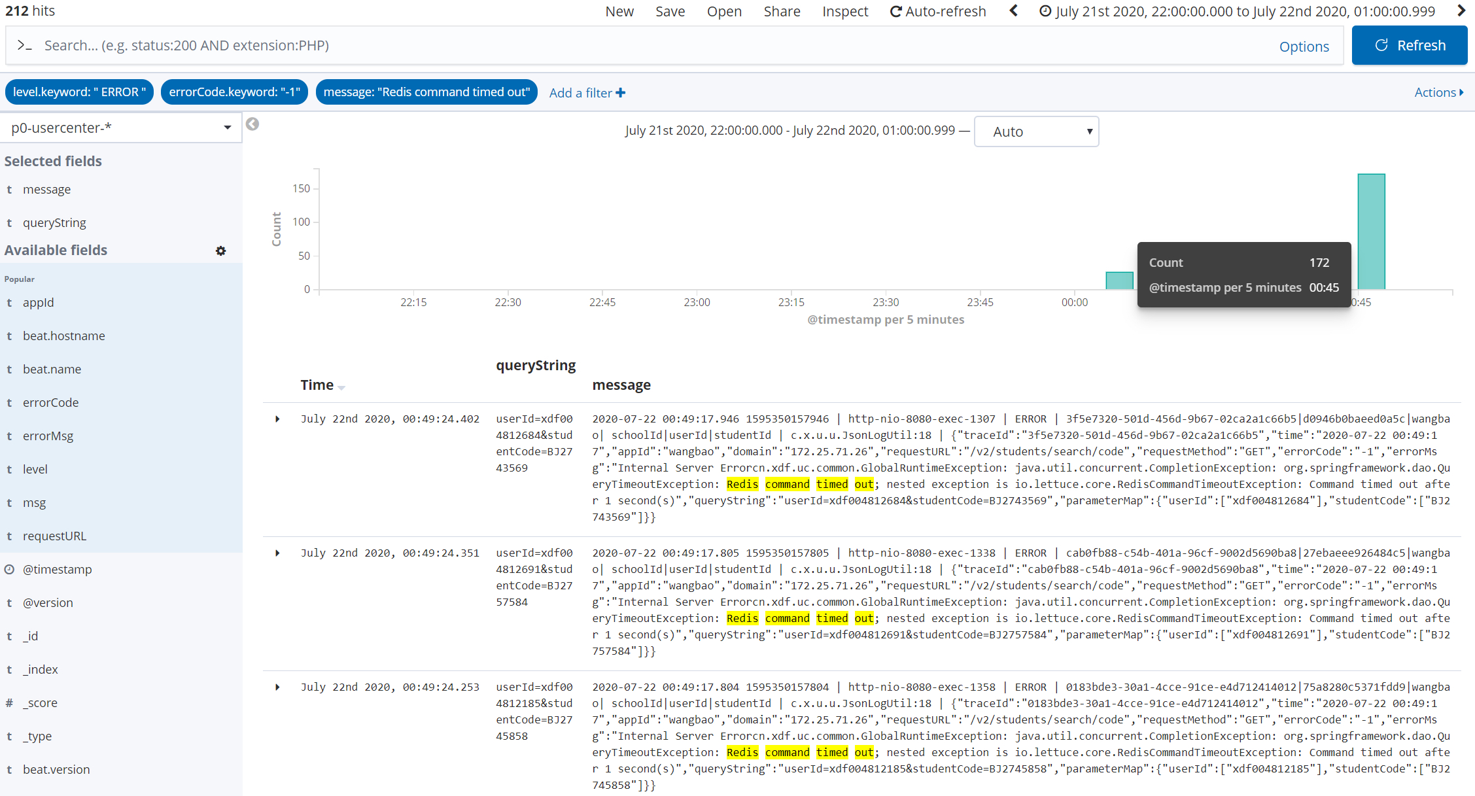
Task: Click the Options link in search bar
Action: [x=1304, y=46]
